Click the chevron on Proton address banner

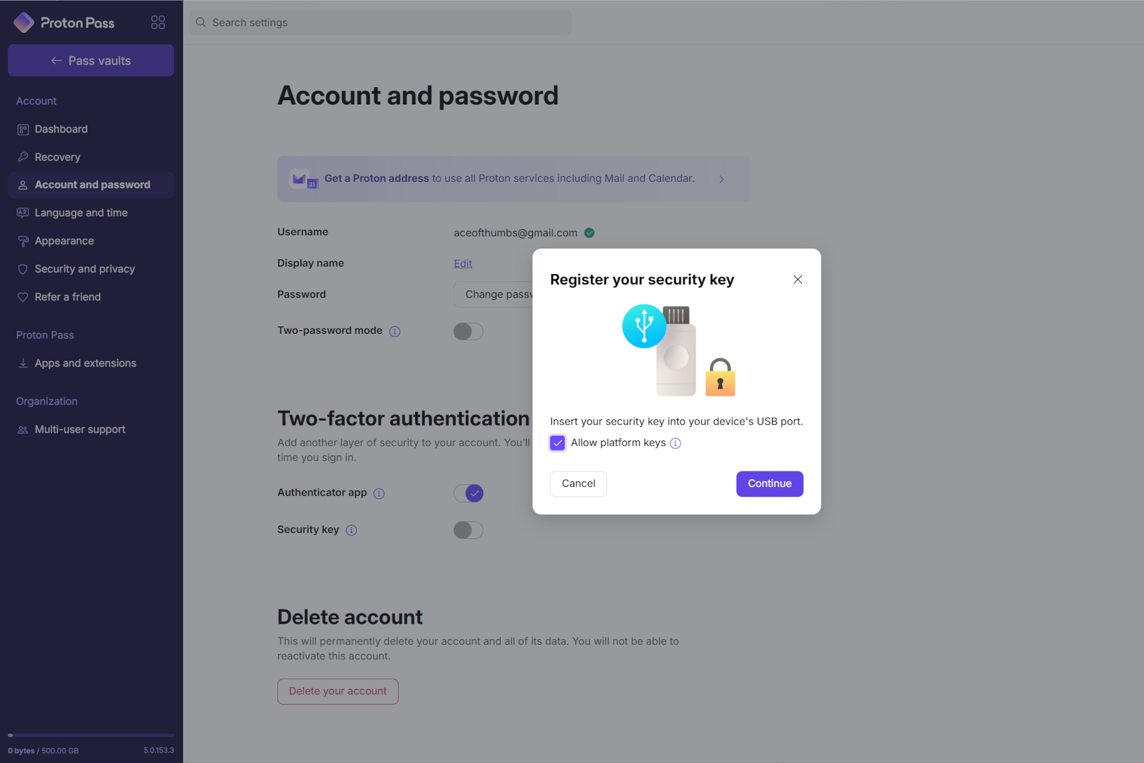(722, 178)
